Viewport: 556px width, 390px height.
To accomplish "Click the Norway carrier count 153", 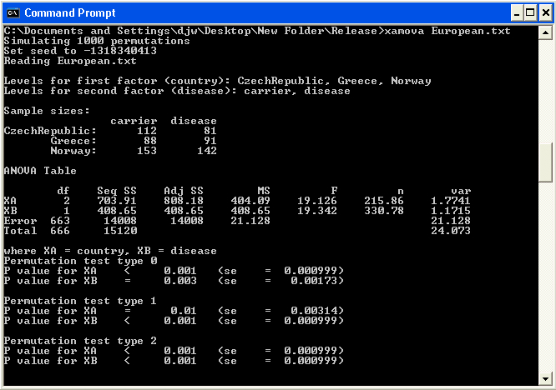I will [147, 151].
